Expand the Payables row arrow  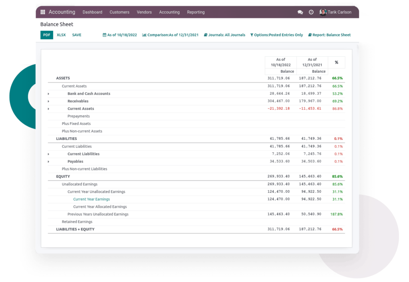(x=48, y=162)
